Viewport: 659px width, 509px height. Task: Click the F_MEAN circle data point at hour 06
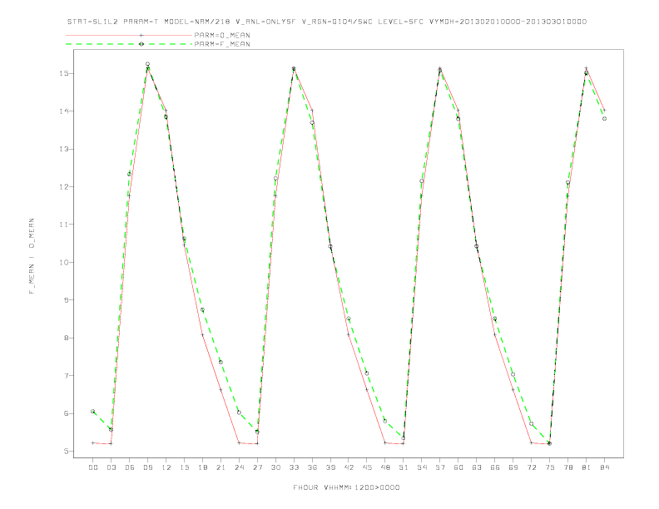click(130, 174)
